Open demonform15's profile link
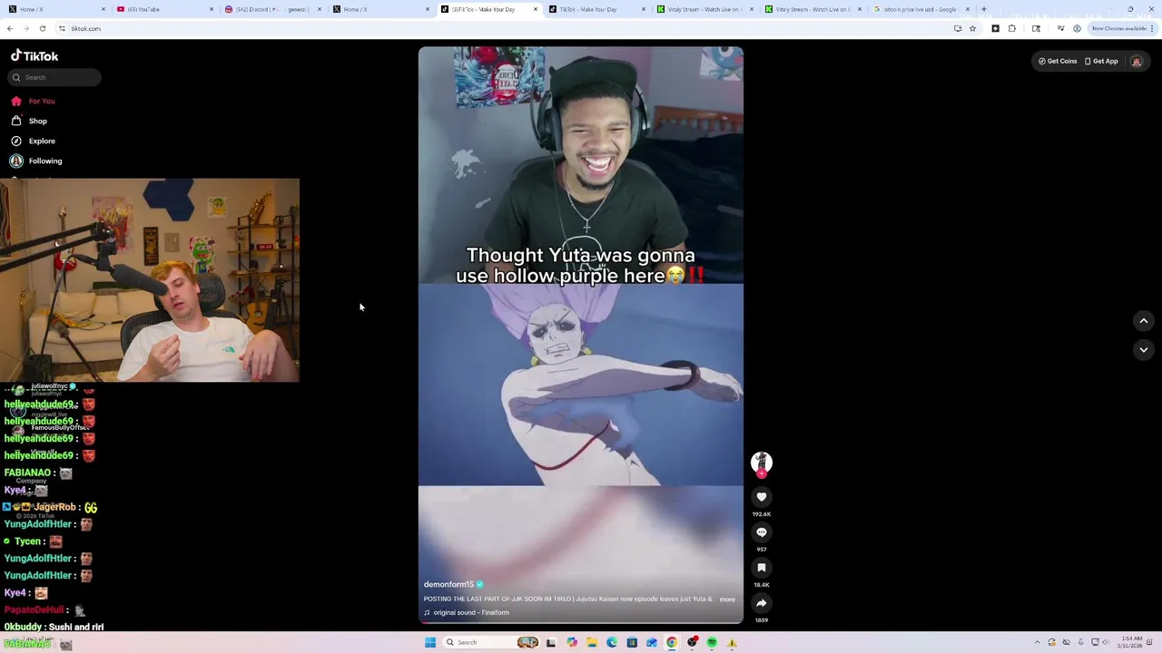 [x=448, y=584]
